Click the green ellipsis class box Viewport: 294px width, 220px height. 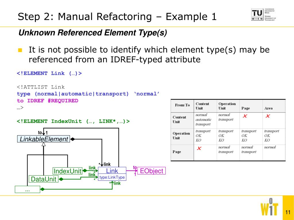[27, 189]
